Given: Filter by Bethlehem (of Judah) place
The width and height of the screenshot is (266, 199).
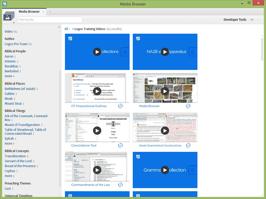Looking at the screenshot, I should (20, 89).
